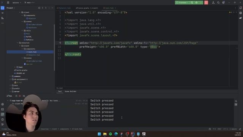Open Windows Start menu on taskbar
This screenshot has width=243, height=137.
coord(99,134)
